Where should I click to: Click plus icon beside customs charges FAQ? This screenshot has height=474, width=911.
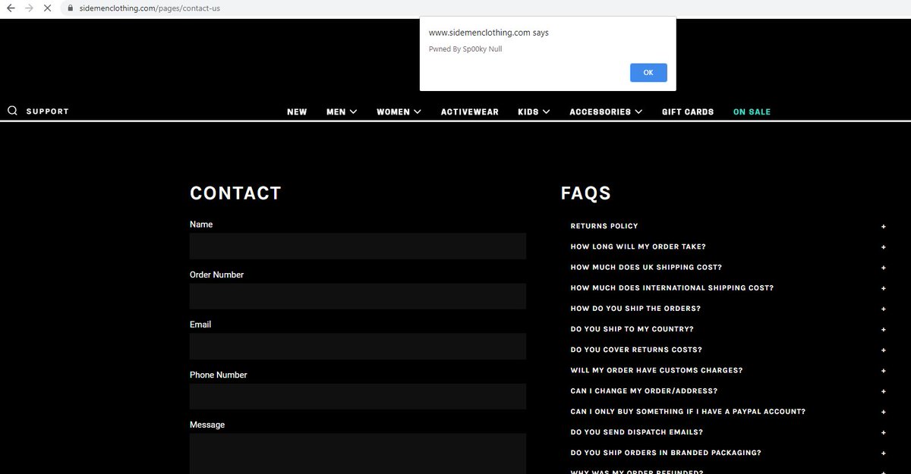click(884, 371)
